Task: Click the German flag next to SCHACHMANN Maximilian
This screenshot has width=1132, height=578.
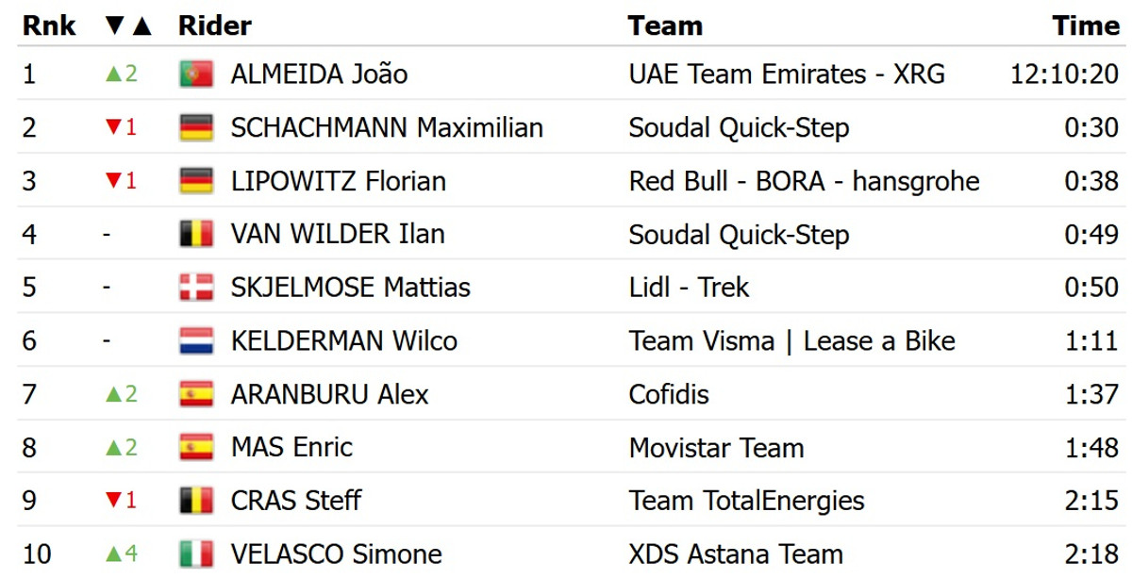Action: 196,127
